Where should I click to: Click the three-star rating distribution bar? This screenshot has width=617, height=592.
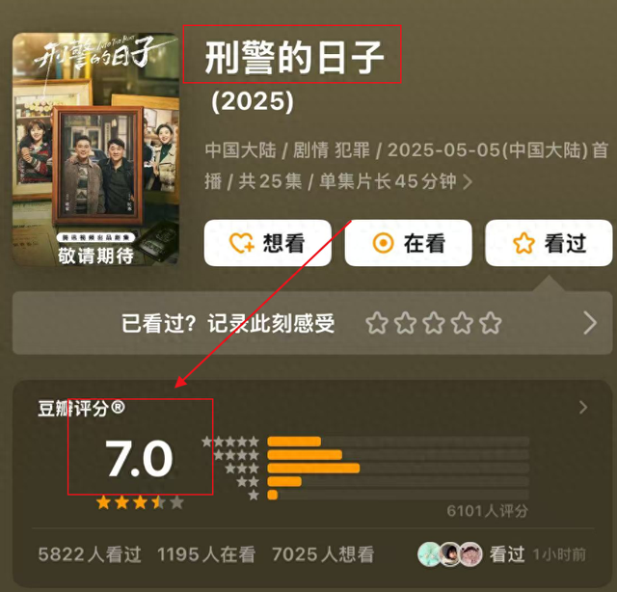[398, 468]
